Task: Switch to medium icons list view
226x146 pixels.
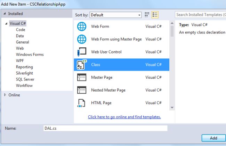Action: point(155,15)
